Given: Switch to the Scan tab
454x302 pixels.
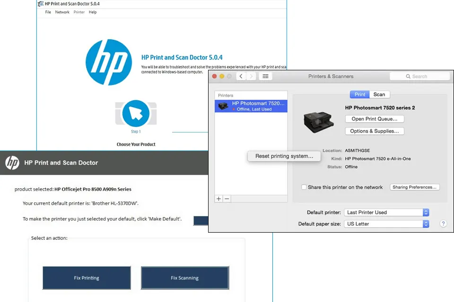Looking at the screenshot, I should pyautogui.click(x=380, y=94).
